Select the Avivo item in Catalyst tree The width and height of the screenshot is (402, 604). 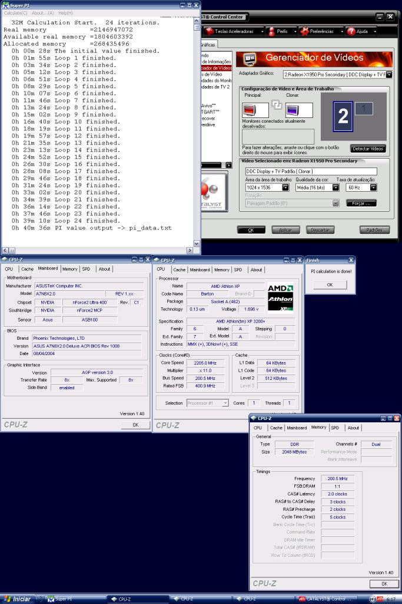pos(209,106)
